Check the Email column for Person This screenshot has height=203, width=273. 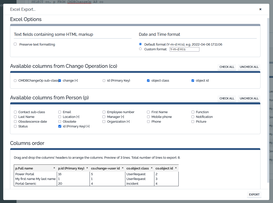click(60, 112)
